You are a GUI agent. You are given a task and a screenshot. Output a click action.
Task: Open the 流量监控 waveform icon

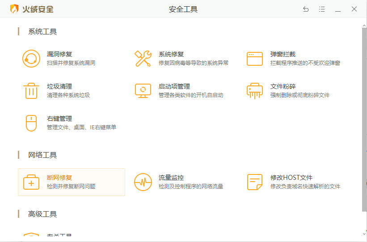point(143,182)
